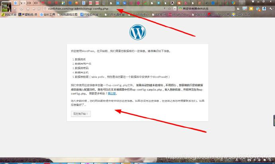Open the UltraISO Pre bookmark

179,15
